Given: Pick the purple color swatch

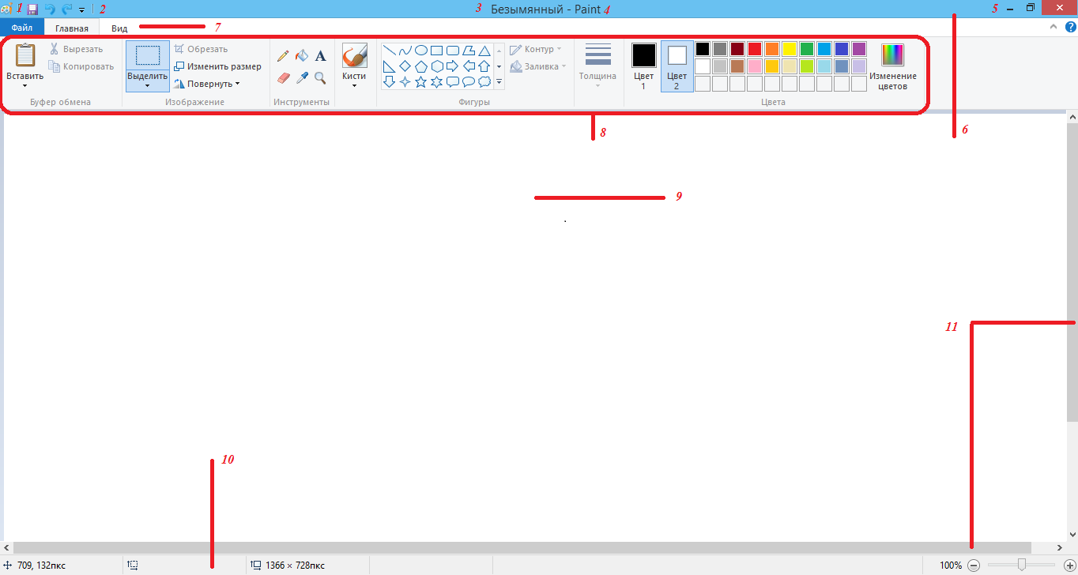Looking at the screenshot, I should (x=859, y=49).
